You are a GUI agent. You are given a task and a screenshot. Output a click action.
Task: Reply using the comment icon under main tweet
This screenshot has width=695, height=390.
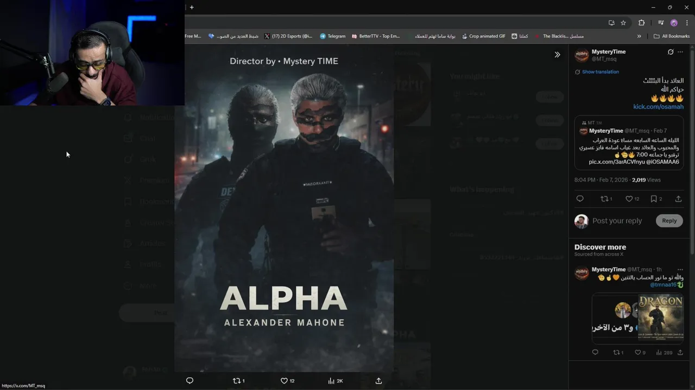[580, 199]
